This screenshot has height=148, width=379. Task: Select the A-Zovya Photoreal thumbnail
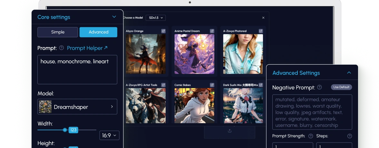point(243,54)
